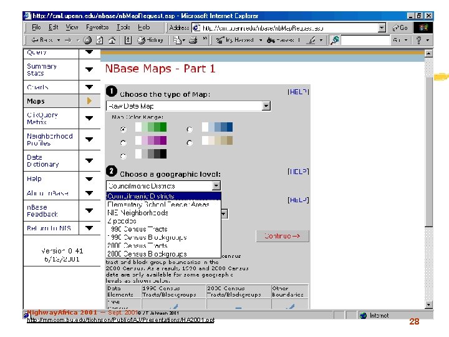
Task: Open the History toolbar button
Action: point(151,40)
